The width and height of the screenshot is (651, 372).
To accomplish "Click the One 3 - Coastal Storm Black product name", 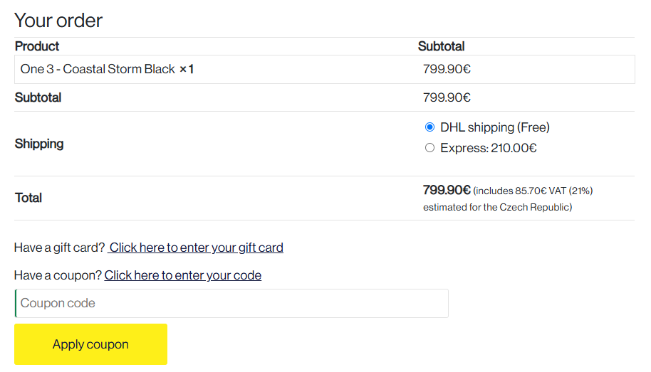I will pyautogui.click(x=98, y=69).
